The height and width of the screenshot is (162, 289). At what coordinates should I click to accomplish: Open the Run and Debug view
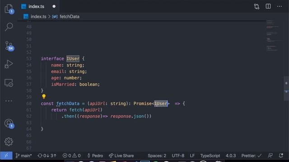coord(9,64)
